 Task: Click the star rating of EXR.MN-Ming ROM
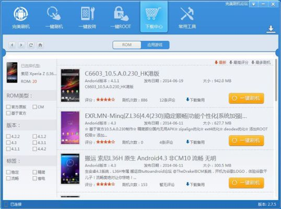106,142
